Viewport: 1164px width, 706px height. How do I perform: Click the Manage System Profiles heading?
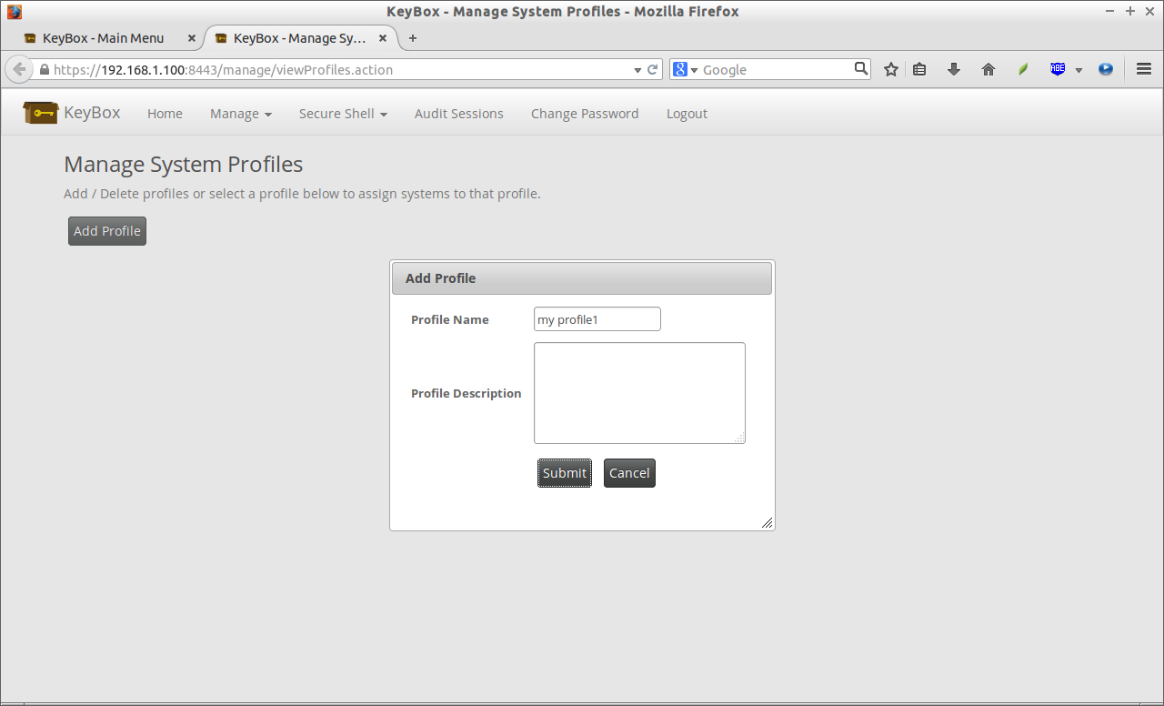183,165
